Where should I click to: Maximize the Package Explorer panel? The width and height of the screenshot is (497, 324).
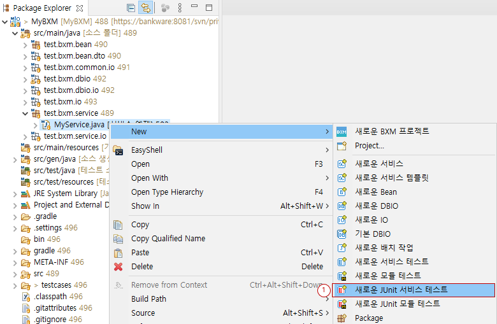(209, 8)
